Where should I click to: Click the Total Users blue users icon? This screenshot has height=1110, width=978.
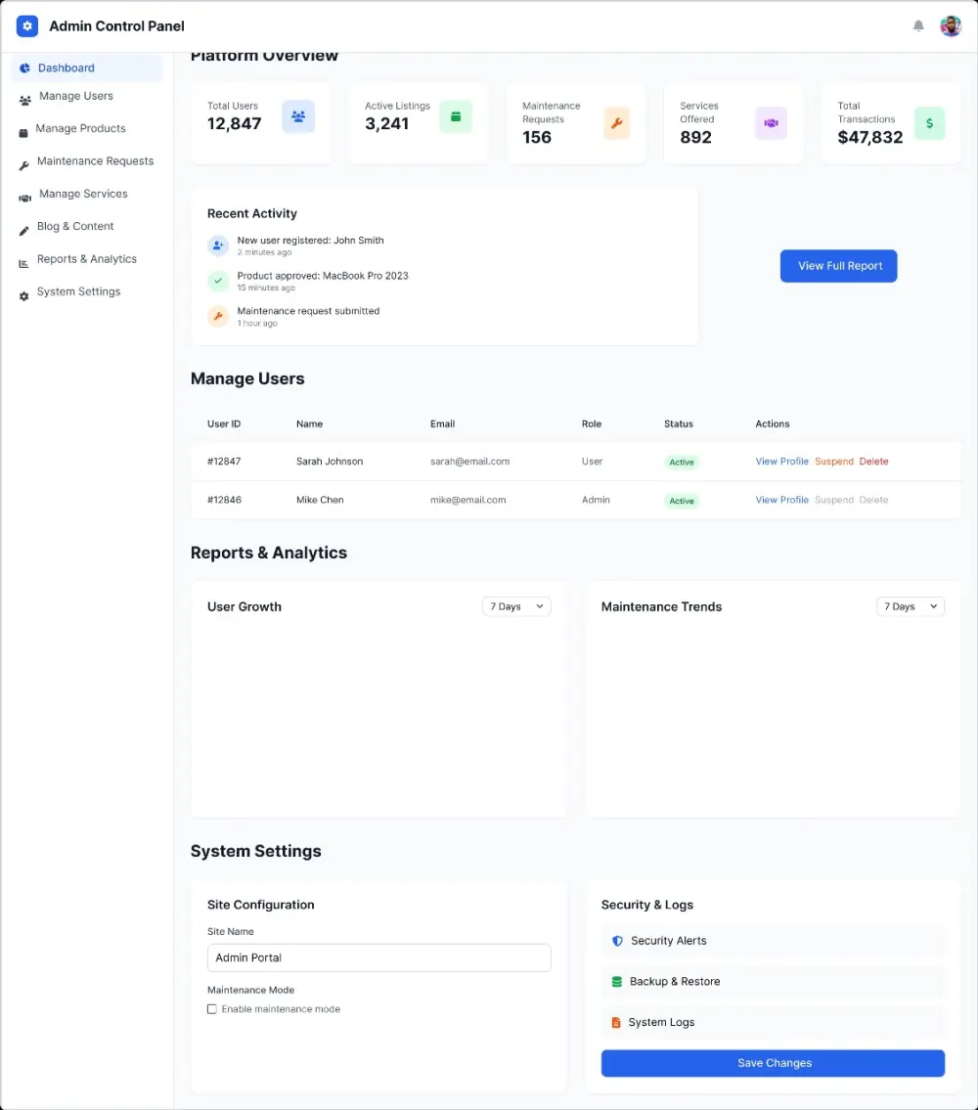tap(296, 115)
